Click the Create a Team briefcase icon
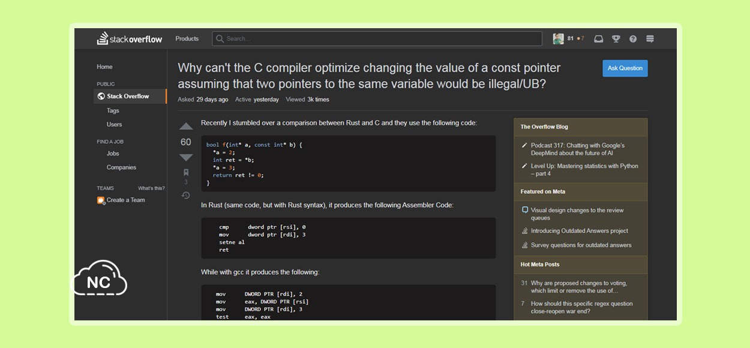Viewport: 750px width, 348px height. [101, 200]
